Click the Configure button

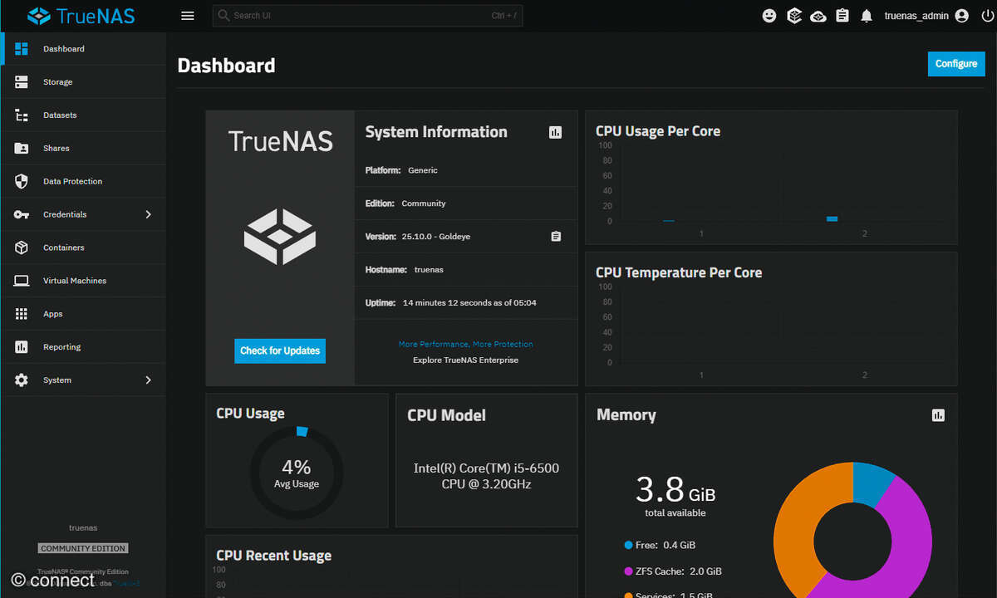(955, 63)
